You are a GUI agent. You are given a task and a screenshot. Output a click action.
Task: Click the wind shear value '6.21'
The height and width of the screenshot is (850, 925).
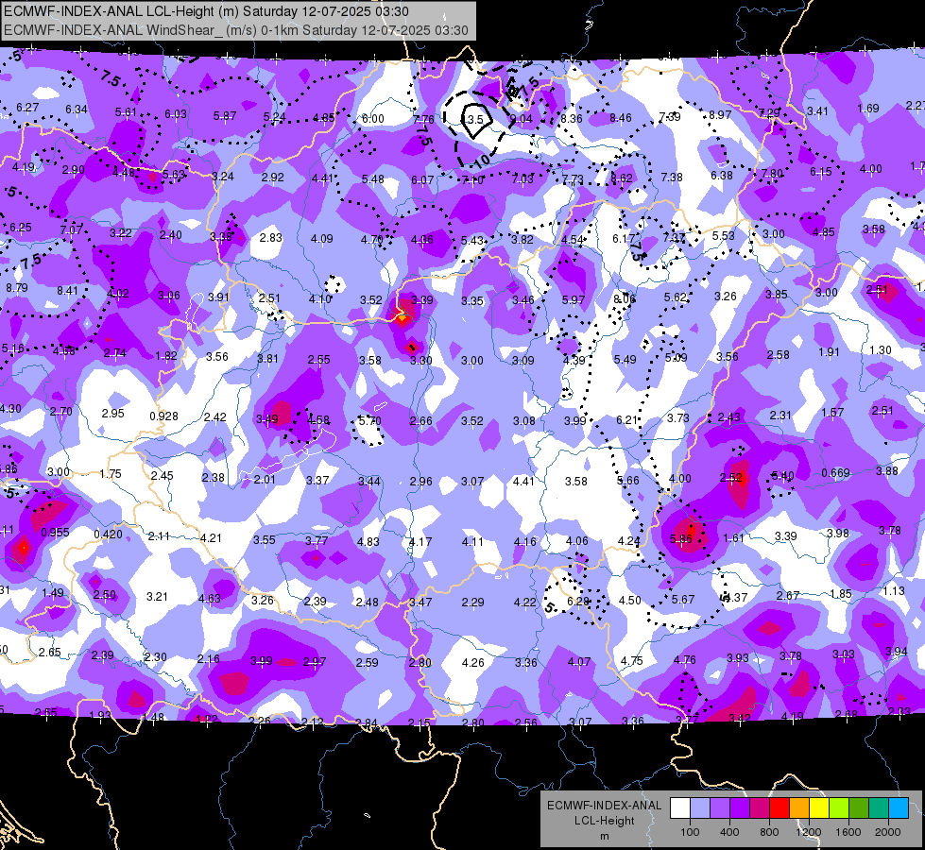627,419
